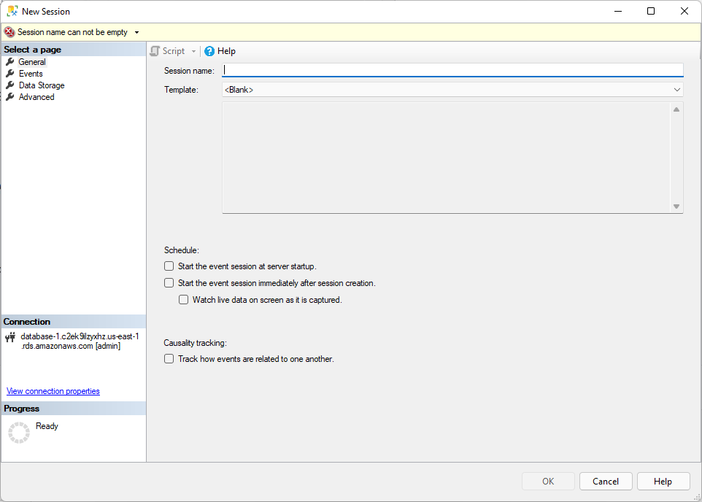Viewport: 702px width, 502px height.
Task: Click the progress spinner icon
Action: 19,433
